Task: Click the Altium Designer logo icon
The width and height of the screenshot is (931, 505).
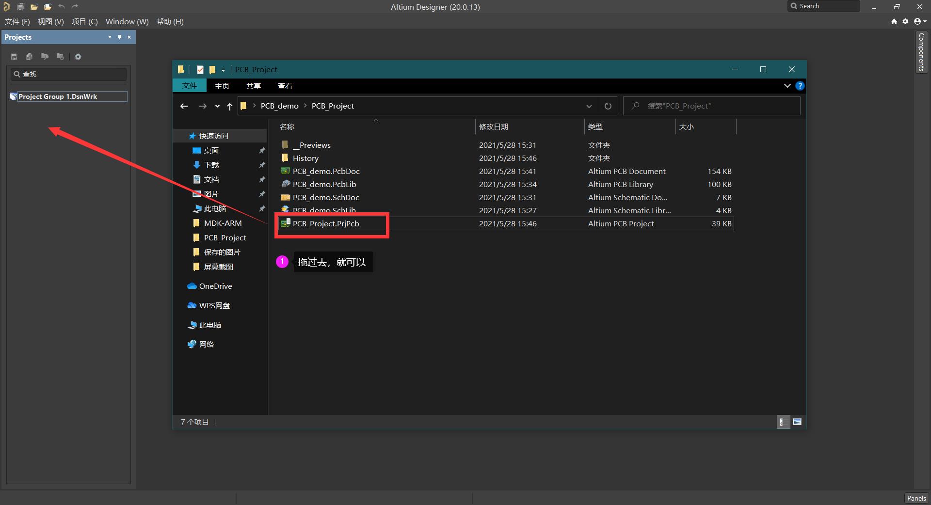Action: [x=6, y=7]
